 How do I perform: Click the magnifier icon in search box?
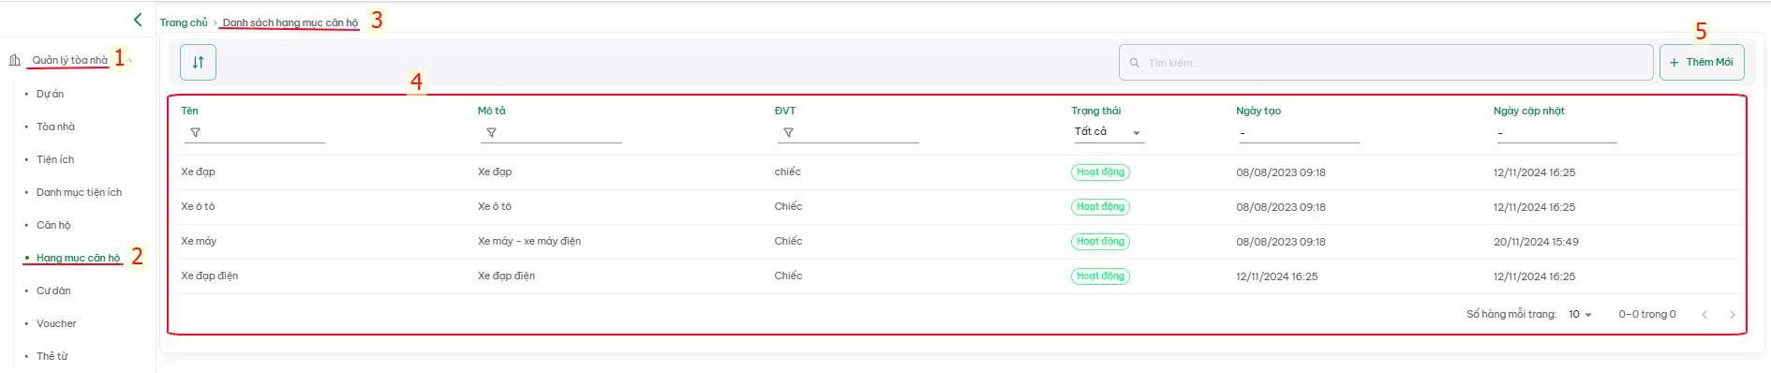point(1135,63)
